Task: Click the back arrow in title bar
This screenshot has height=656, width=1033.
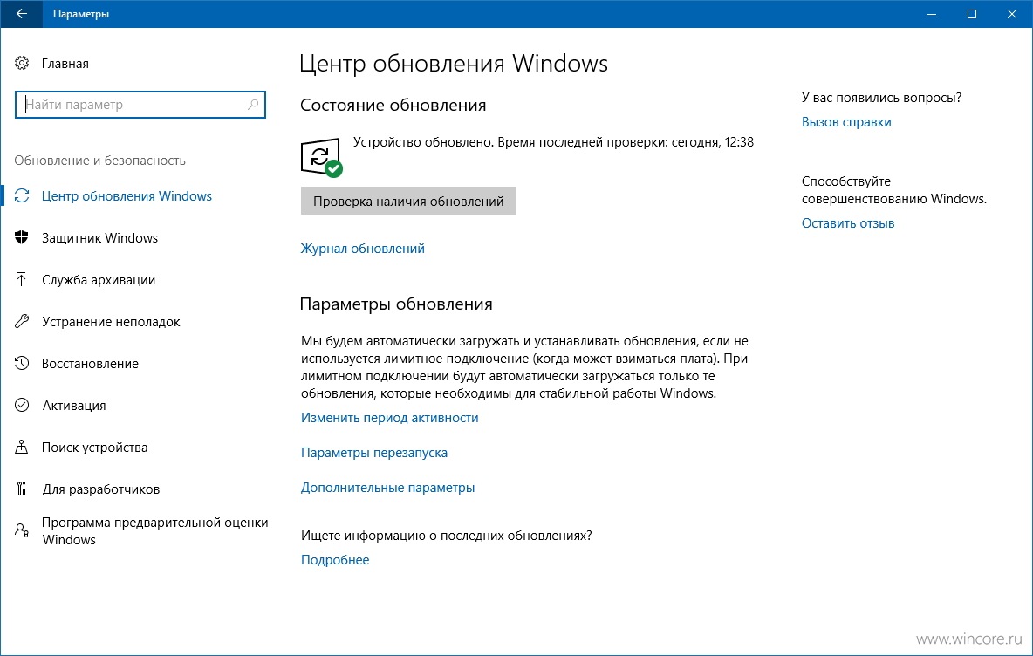Action: pyautogui.click(x=21, y=13)
